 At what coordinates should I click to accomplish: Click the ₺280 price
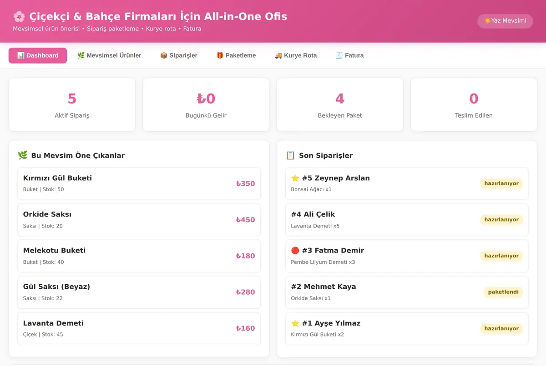(245, 292)
